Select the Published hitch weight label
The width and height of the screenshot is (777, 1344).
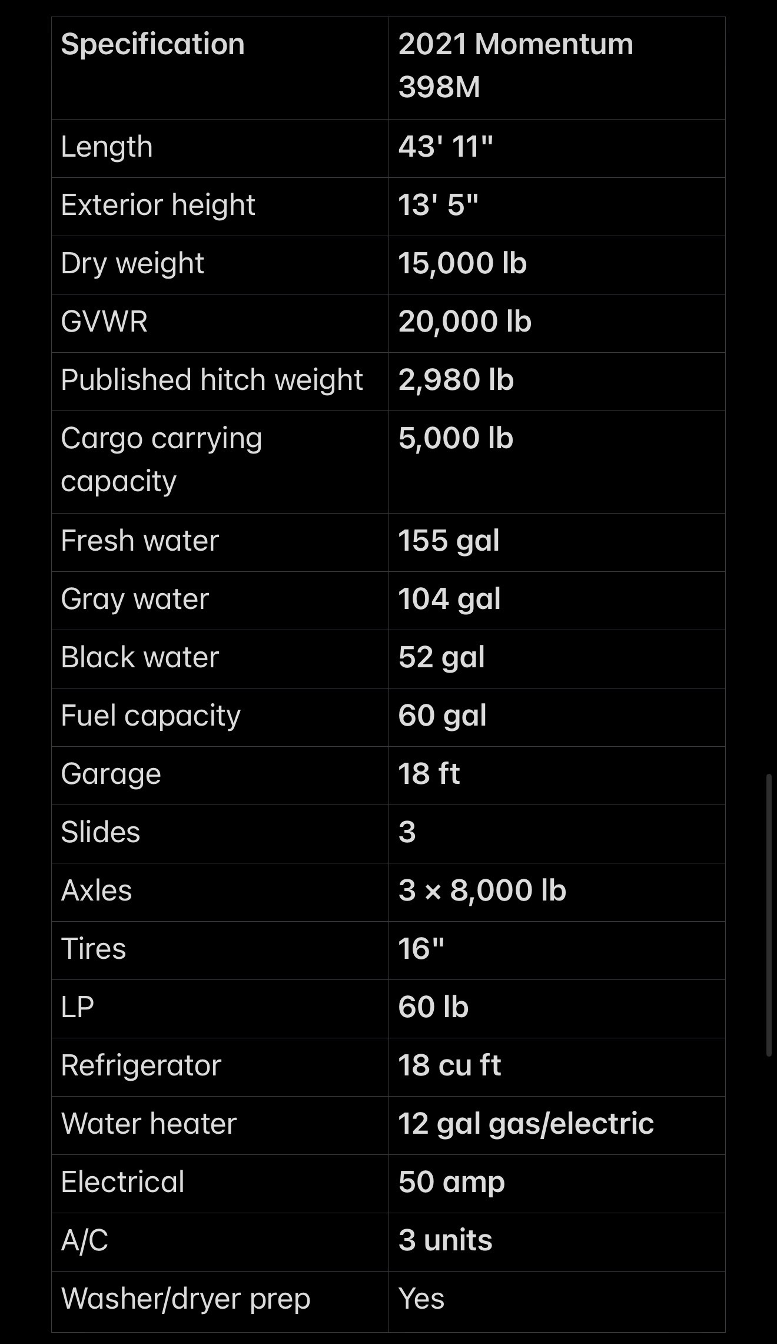[x=212, y=380]
